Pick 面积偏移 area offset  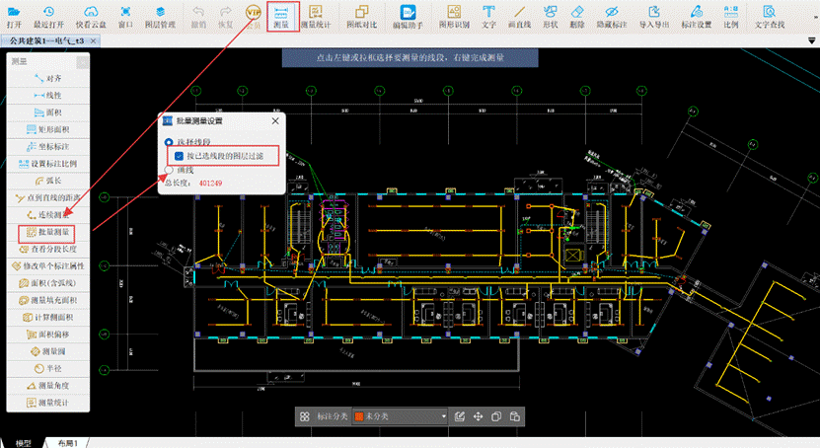click(x=48, y=335)
